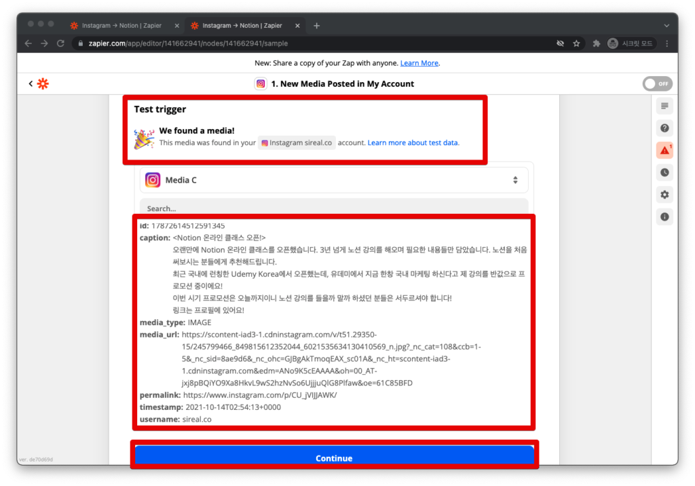The image size is (695, 486).
Task: Open the info details sidebar icon
Action: [x=664, y=217]
